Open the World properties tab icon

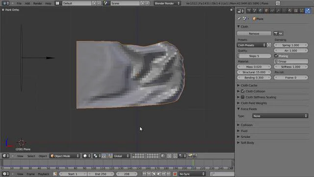coord(261,11)
